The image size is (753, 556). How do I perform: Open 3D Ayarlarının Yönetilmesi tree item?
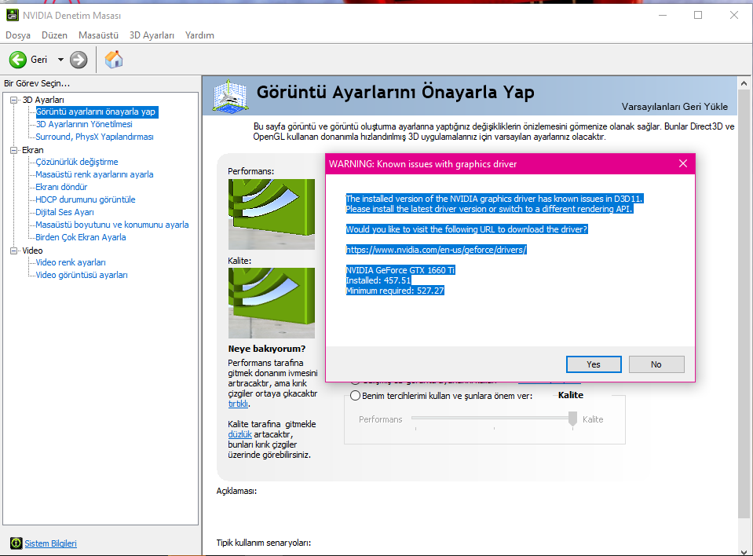click(x=84, y=124)
